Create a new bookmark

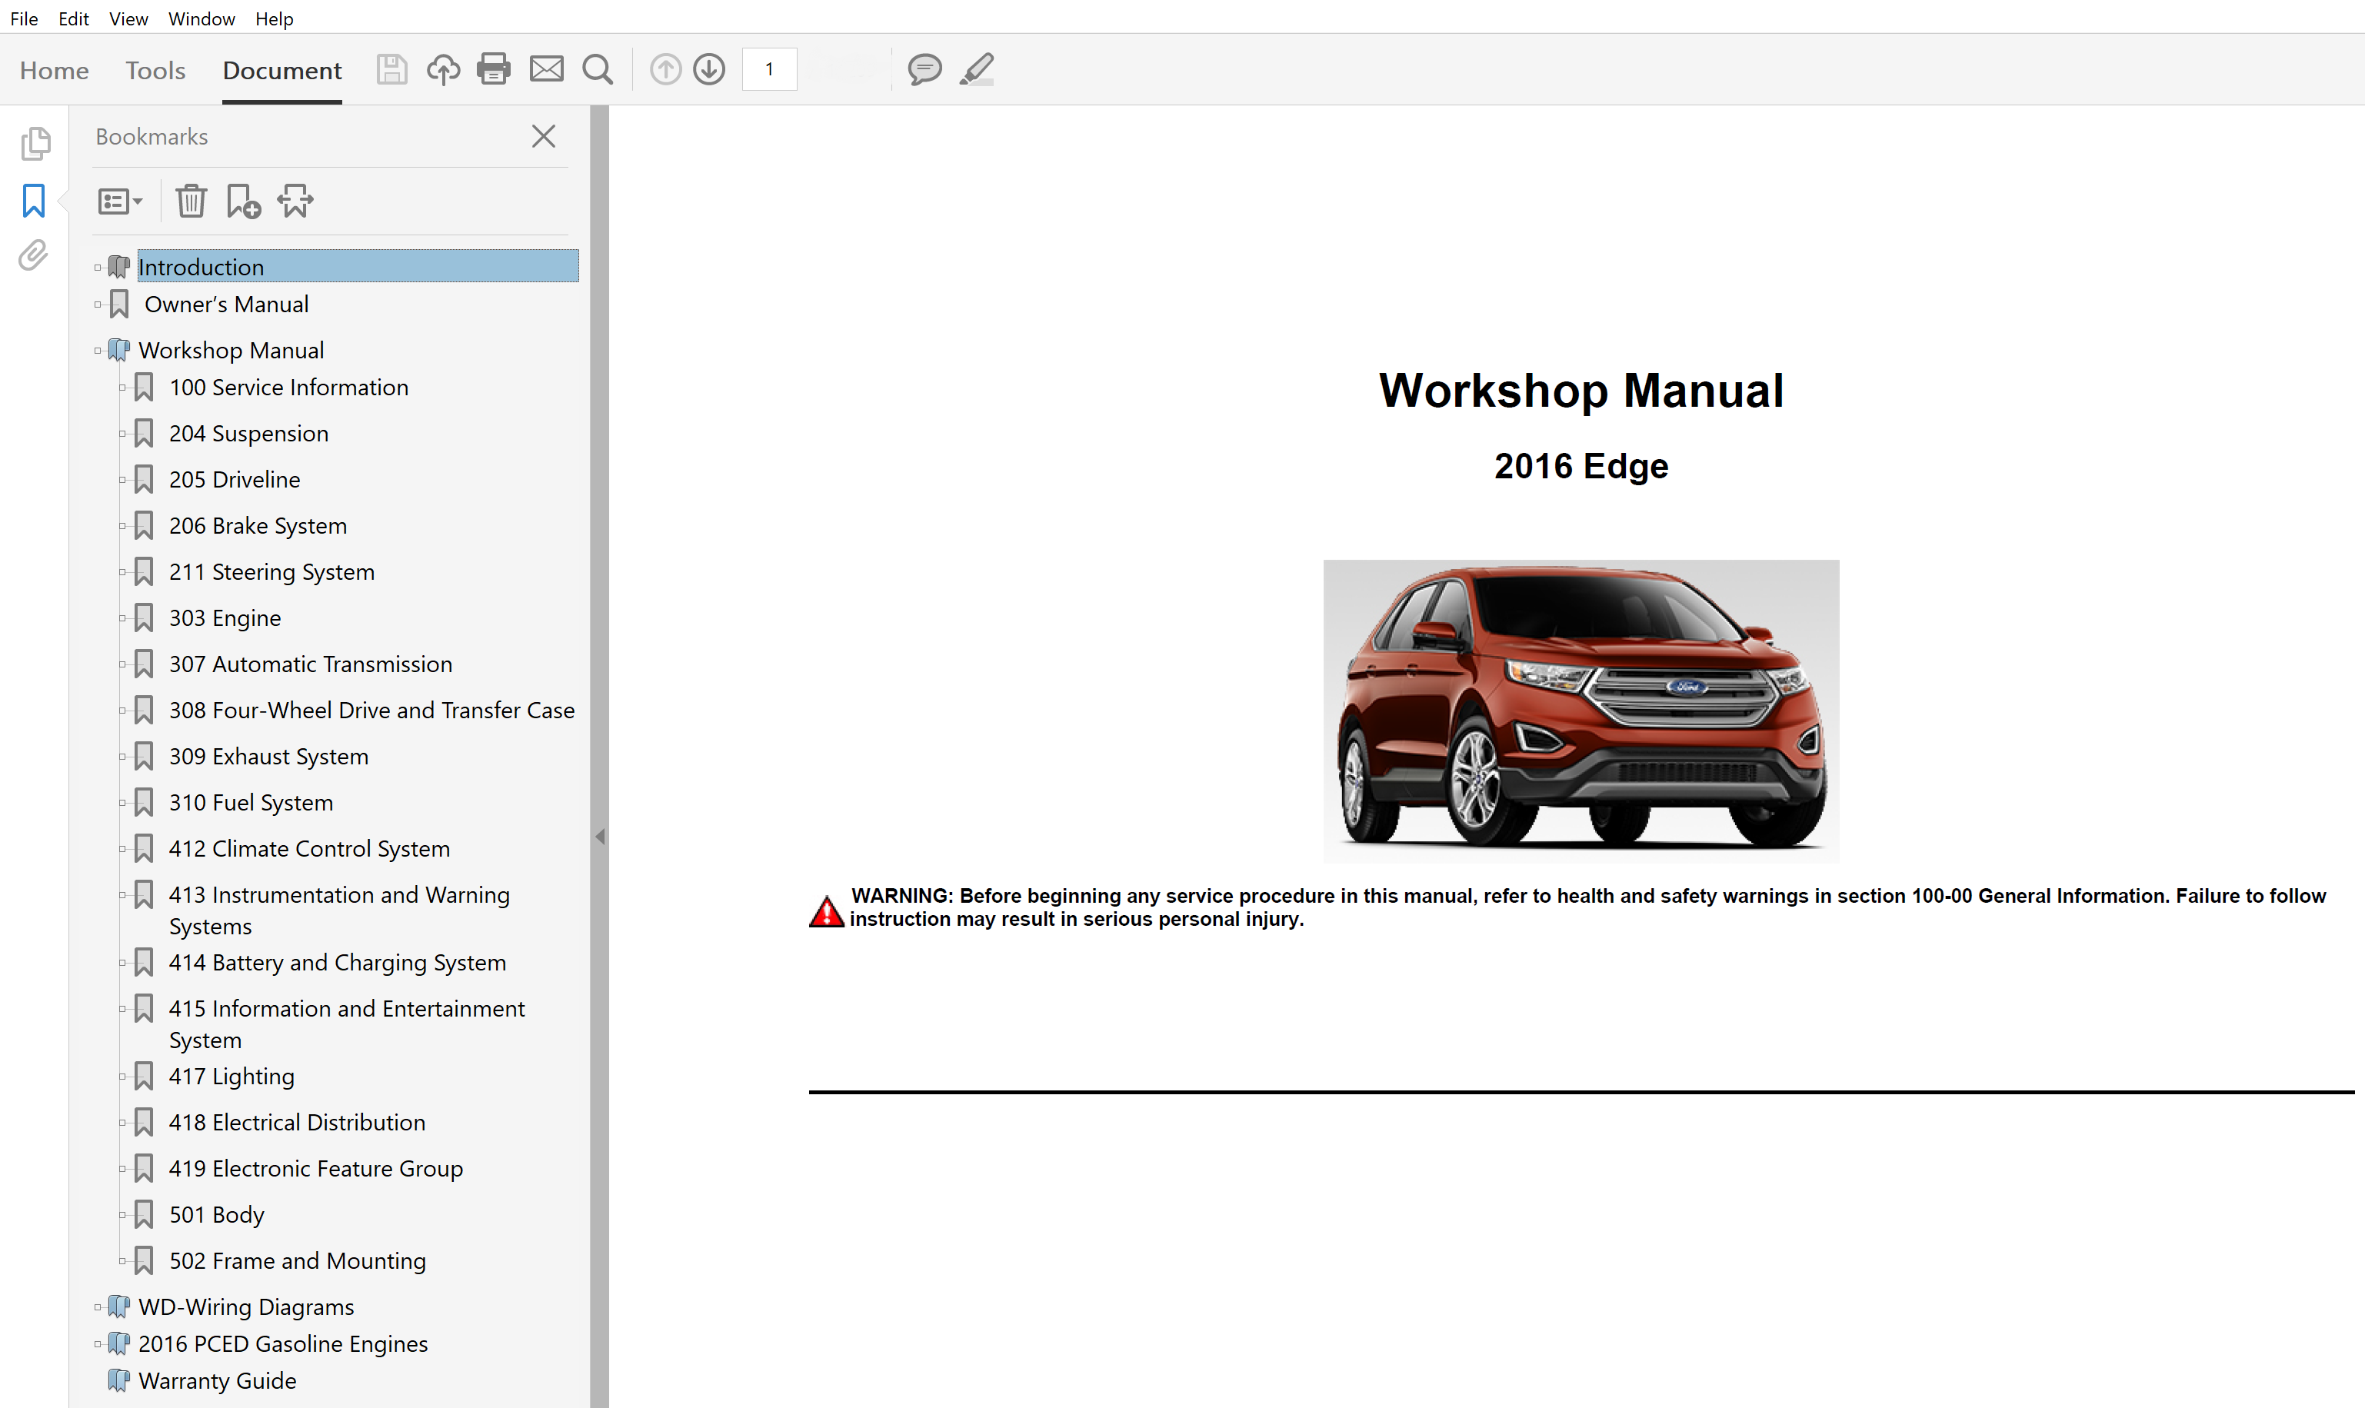[x=244, y=201]
